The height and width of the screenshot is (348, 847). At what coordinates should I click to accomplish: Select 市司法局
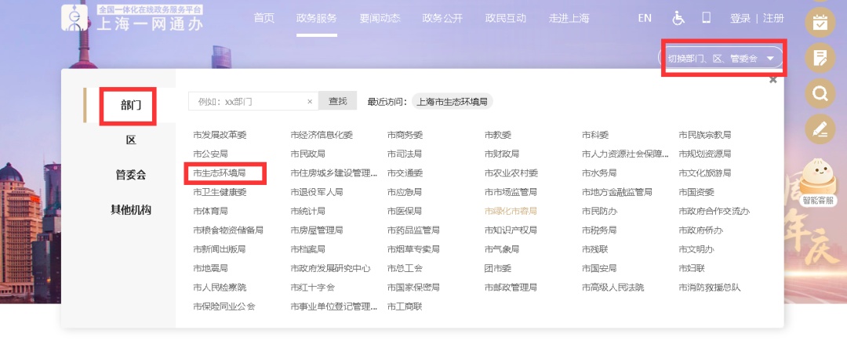pos(405,154)
